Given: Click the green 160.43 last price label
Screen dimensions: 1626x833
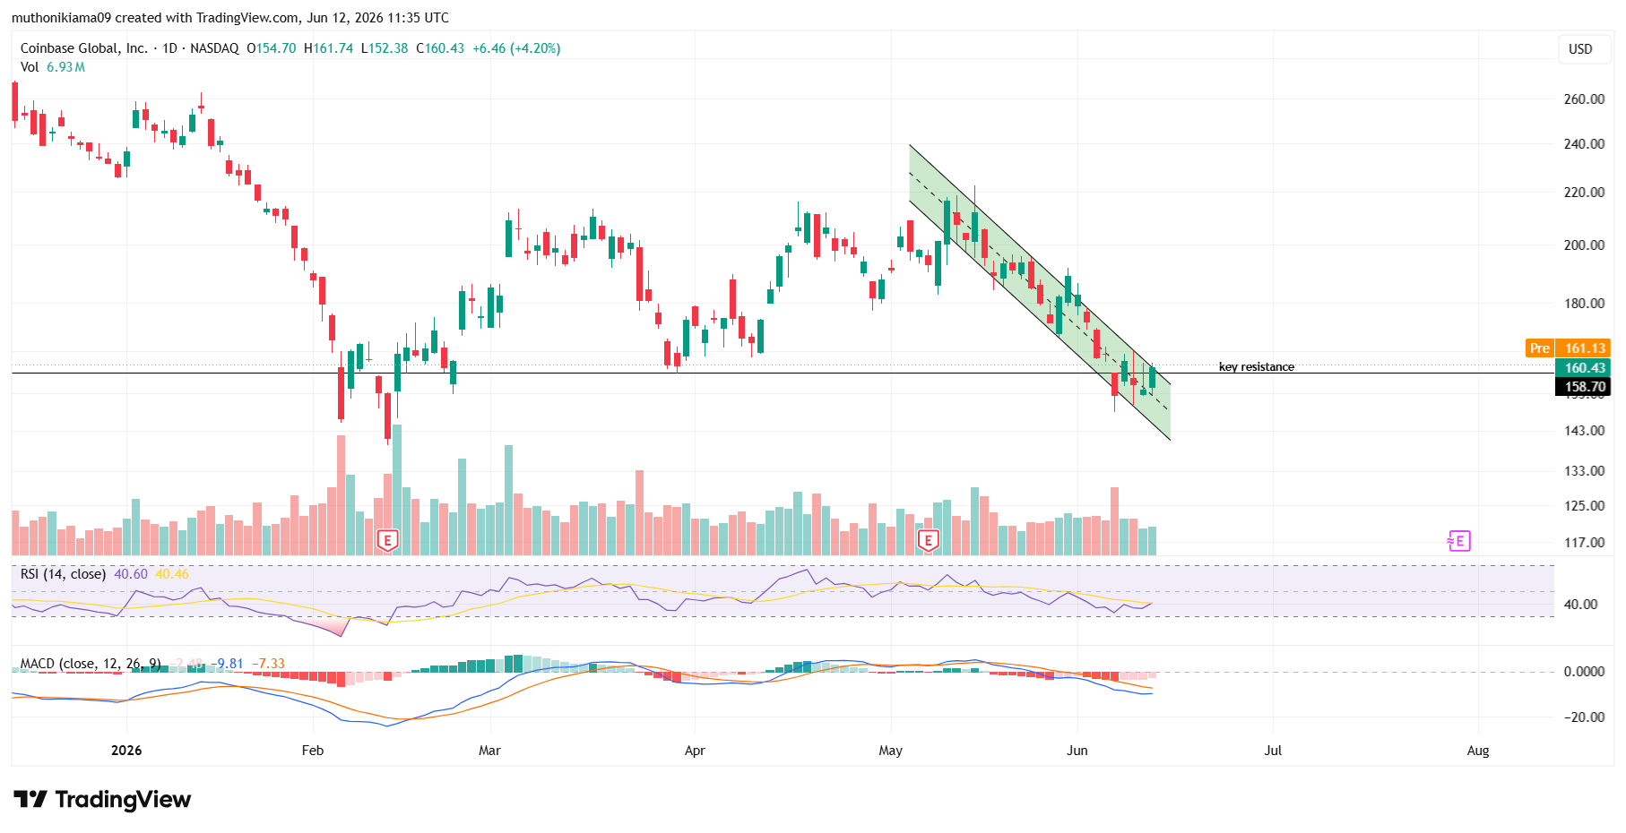Looking at the screenshot, I should coord(1584,367).
